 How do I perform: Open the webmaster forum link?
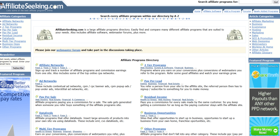(68, 50)
